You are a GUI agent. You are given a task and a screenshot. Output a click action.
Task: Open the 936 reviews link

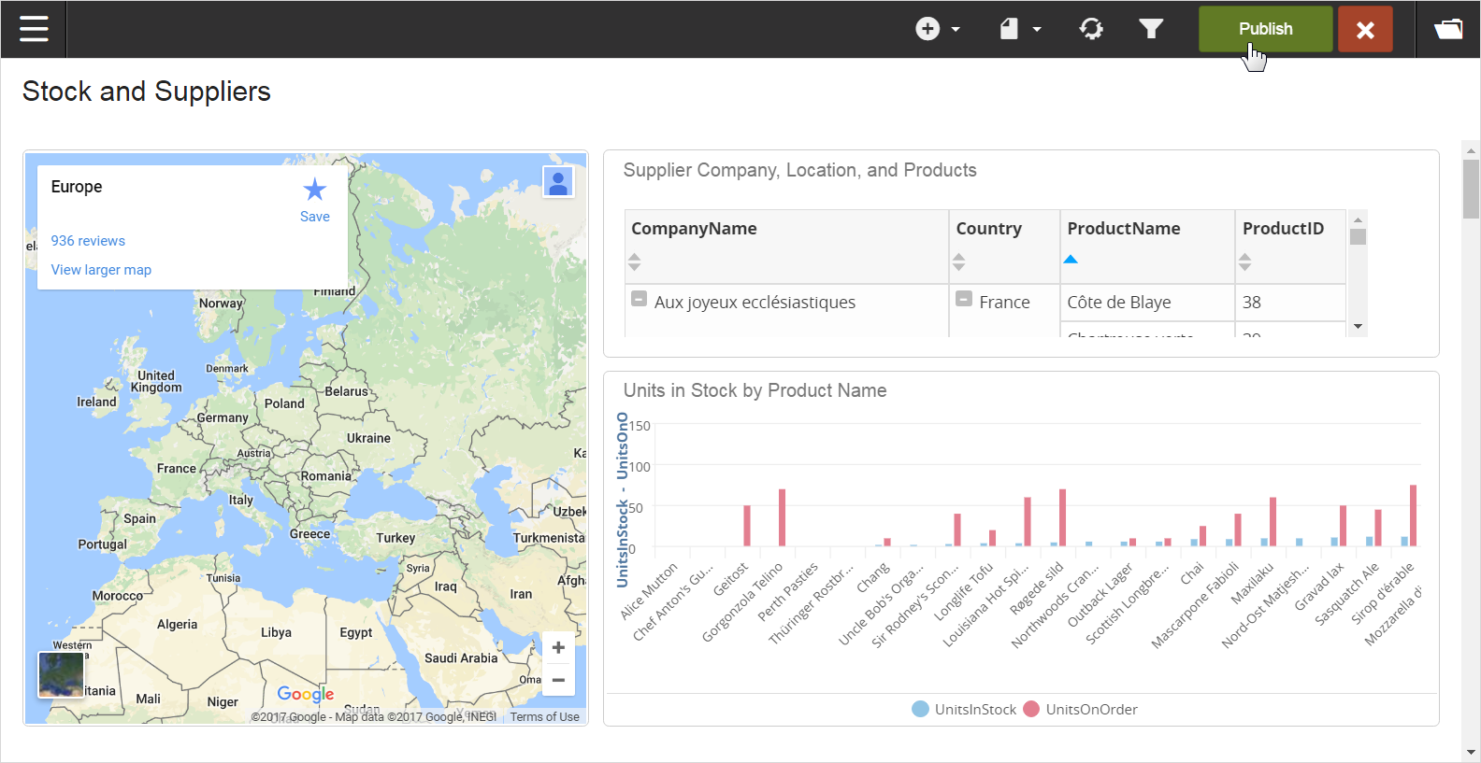coord(88,241)
